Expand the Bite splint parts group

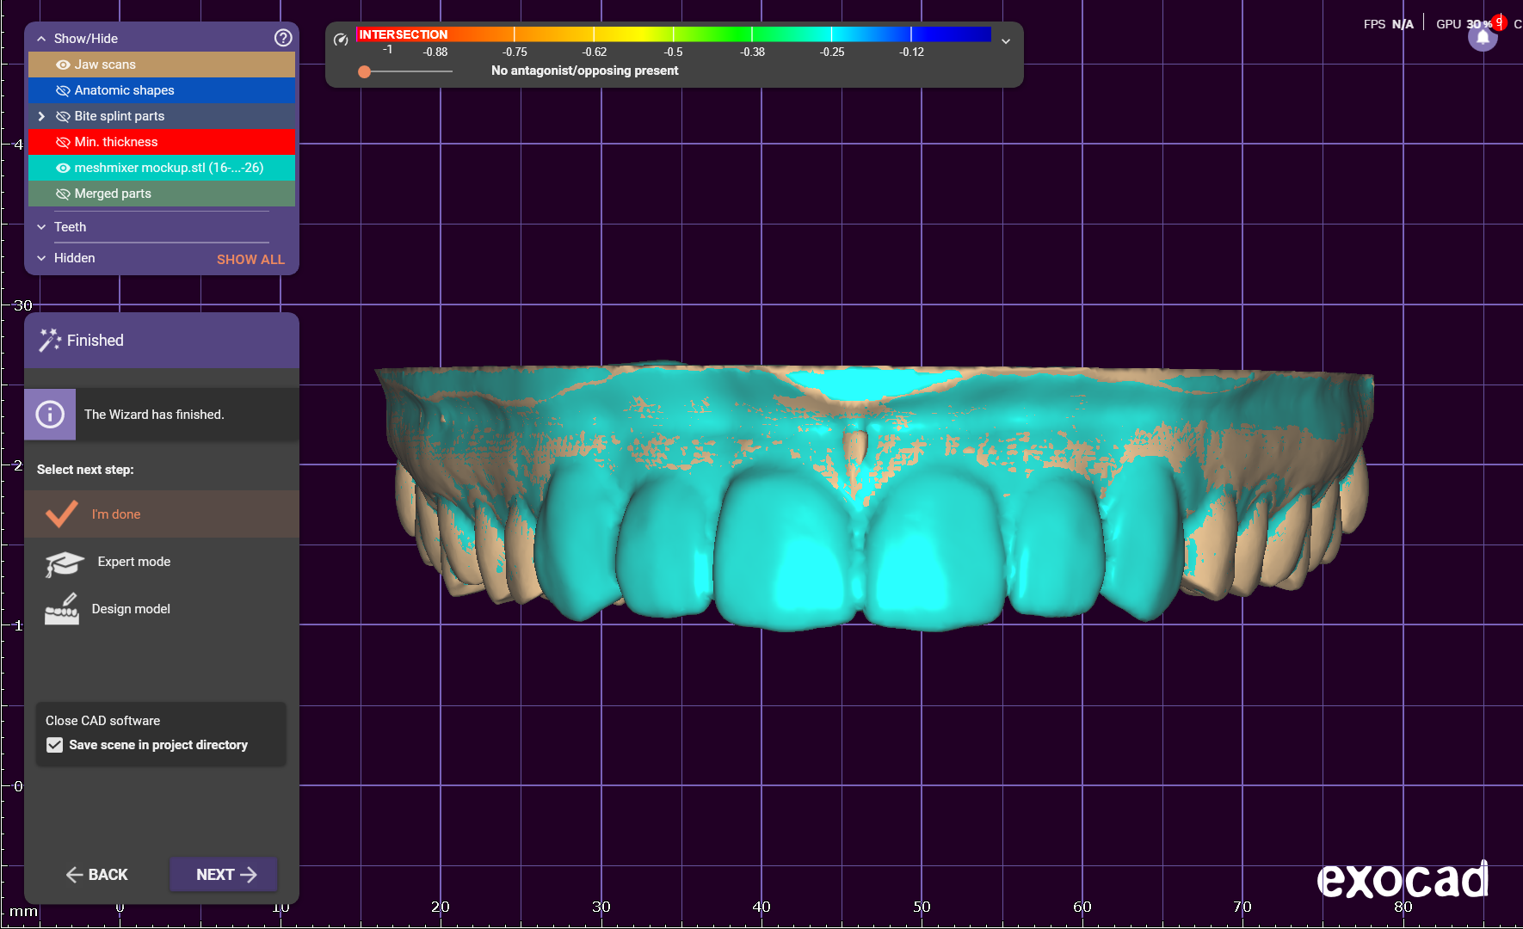coord(41,116)
